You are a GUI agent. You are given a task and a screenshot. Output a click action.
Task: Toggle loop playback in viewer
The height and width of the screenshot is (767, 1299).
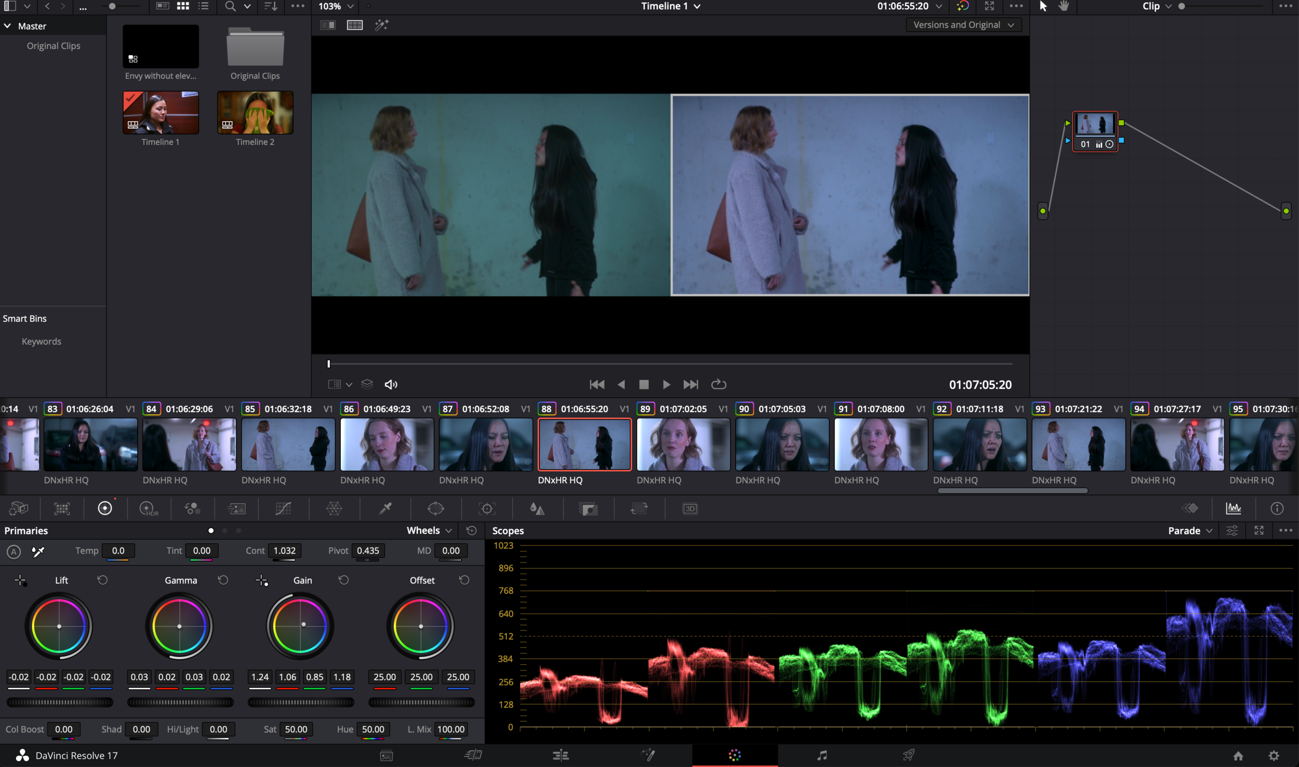click(718, 384)
